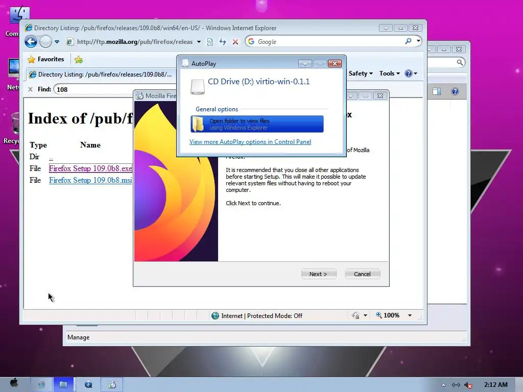Select Open folder to view files option
Viewport: 523px width, 392px height.
(257, 124)
